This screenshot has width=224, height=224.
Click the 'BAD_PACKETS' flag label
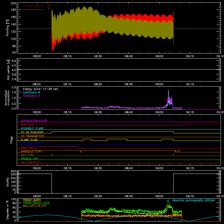(x=31, y=162)
